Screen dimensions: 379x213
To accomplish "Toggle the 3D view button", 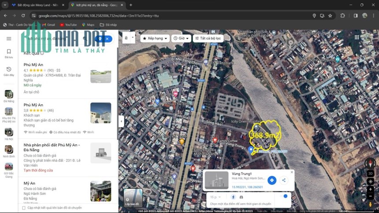I will (x=370, y=173).
